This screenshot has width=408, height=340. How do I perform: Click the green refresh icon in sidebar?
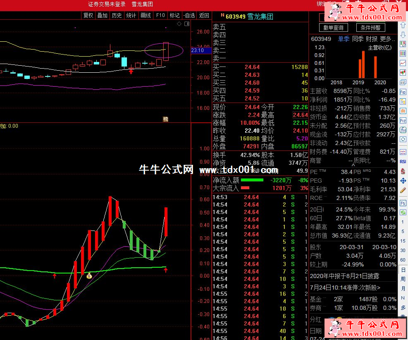click(x=403, y=212)
